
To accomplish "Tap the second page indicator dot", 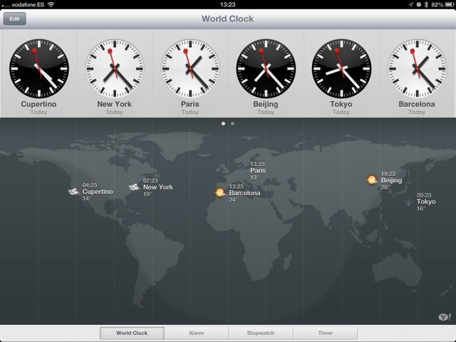I will (233, 123).
